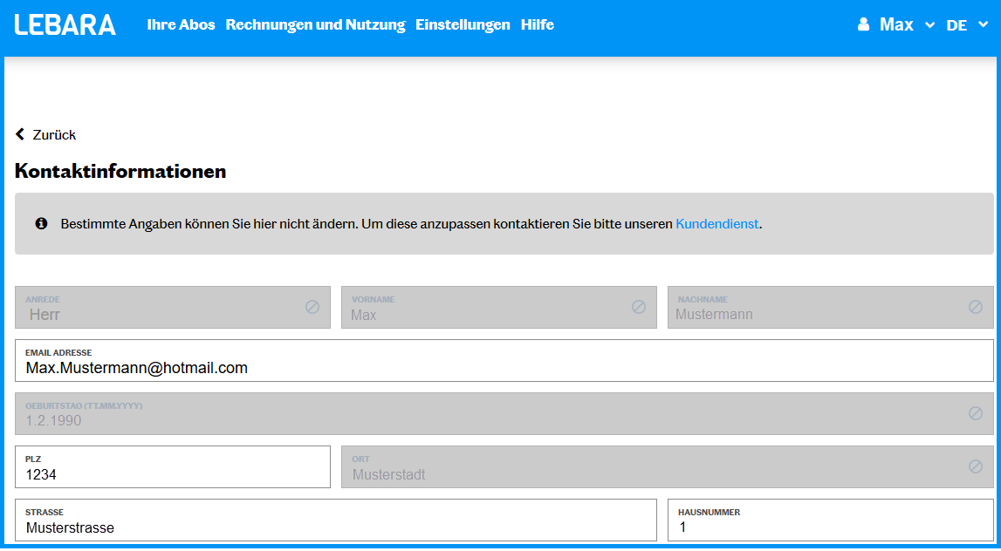The height and width of the screenshot is (551, 1001).
Task: Click the disabled icon in the Anrede field
Action: [x=312, y=307]
